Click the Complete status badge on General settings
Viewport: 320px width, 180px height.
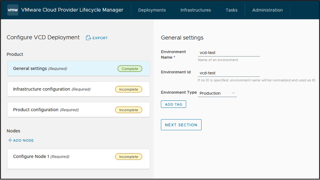click(x=130, y=69)
